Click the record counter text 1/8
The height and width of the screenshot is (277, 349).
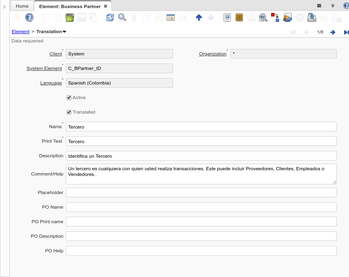(320, 32)
